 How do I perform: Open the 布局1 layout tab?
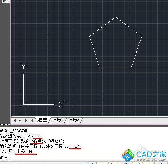(x=57, y=120)
